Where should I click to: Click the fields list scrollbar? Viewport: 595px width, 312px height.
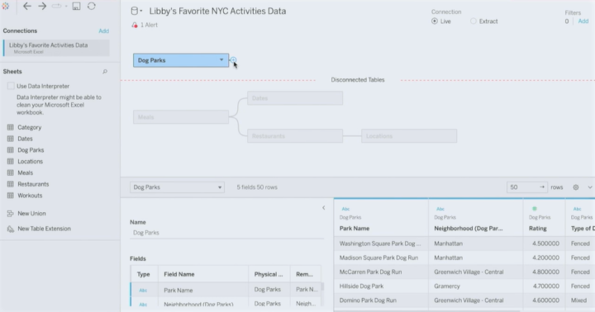click(x=322, y=286)
